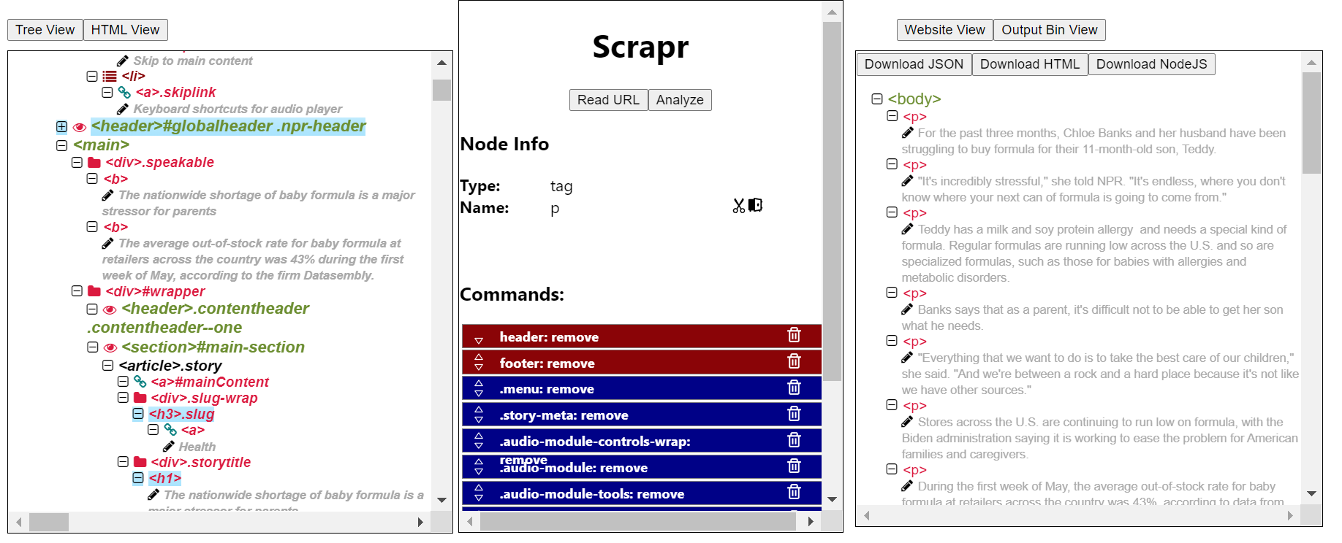Click the folder icon of div.slug-wrap
This screenshot has height=543, width=1342.
pyautogui.click(x=140, y=398)
